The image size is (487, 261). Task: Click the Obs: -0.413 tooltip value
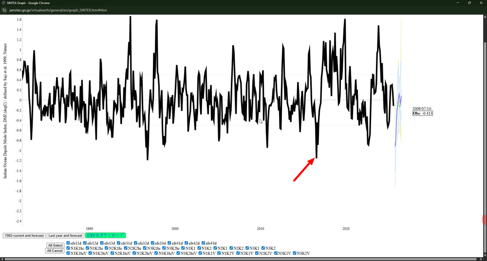422,113
